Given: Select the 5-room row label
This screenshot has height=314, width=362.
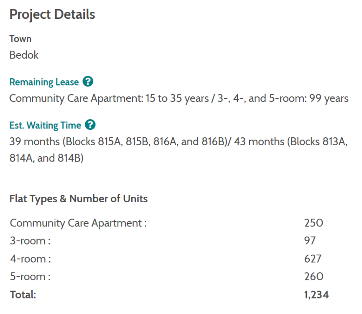Looking at the screenshot, I should (x=30, y=277).
